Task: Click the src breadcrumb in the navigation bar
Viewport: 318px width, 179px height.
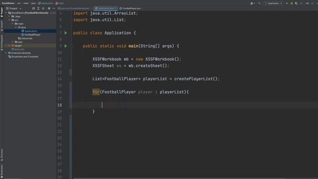Action: pos(19,3)
